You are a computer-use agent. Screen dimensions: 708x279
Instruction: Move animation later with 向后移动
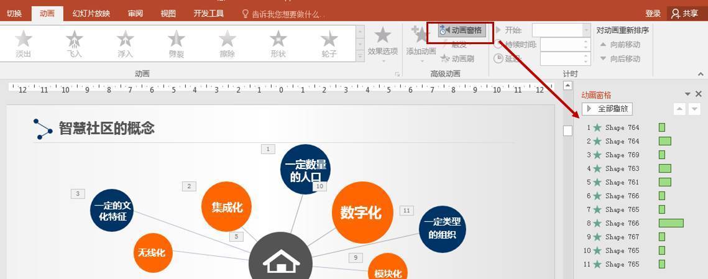[620, 58]
